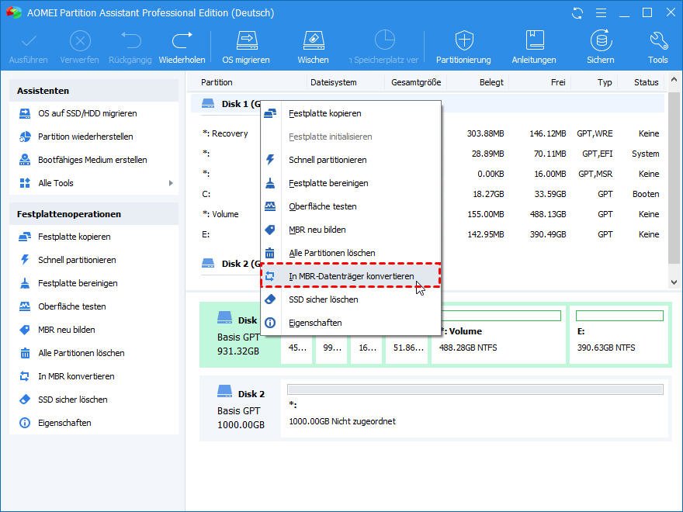Expand the Alle Tools submenu arrow
Viewport: 683px width, 512px height.
[171, 183]
